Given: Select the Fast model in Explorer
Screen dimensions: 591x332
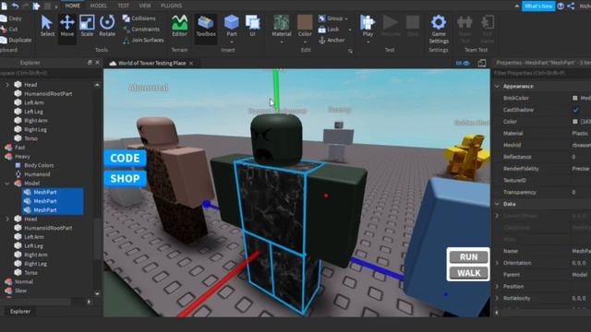Looking at the screenshot, I should pyautogui.click(x=20, y=148).
